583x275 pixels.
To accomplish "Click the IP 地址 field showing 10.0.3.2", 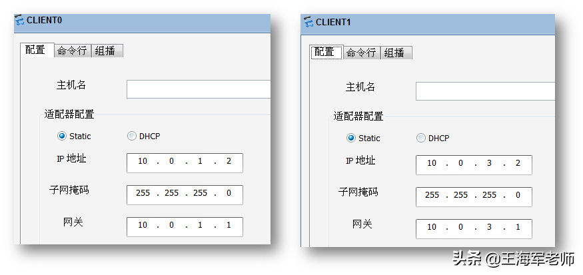I will (x=474, y=165).
